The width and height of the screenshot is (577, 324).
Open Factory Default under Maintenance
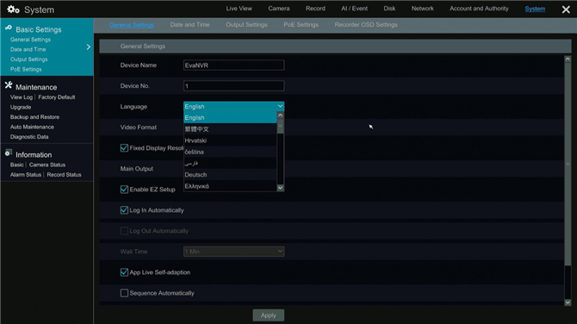click(x=57, y=97)
